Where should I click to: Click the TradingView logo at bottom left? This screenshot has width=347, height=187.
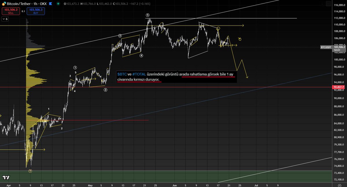[x=5, y=177]
